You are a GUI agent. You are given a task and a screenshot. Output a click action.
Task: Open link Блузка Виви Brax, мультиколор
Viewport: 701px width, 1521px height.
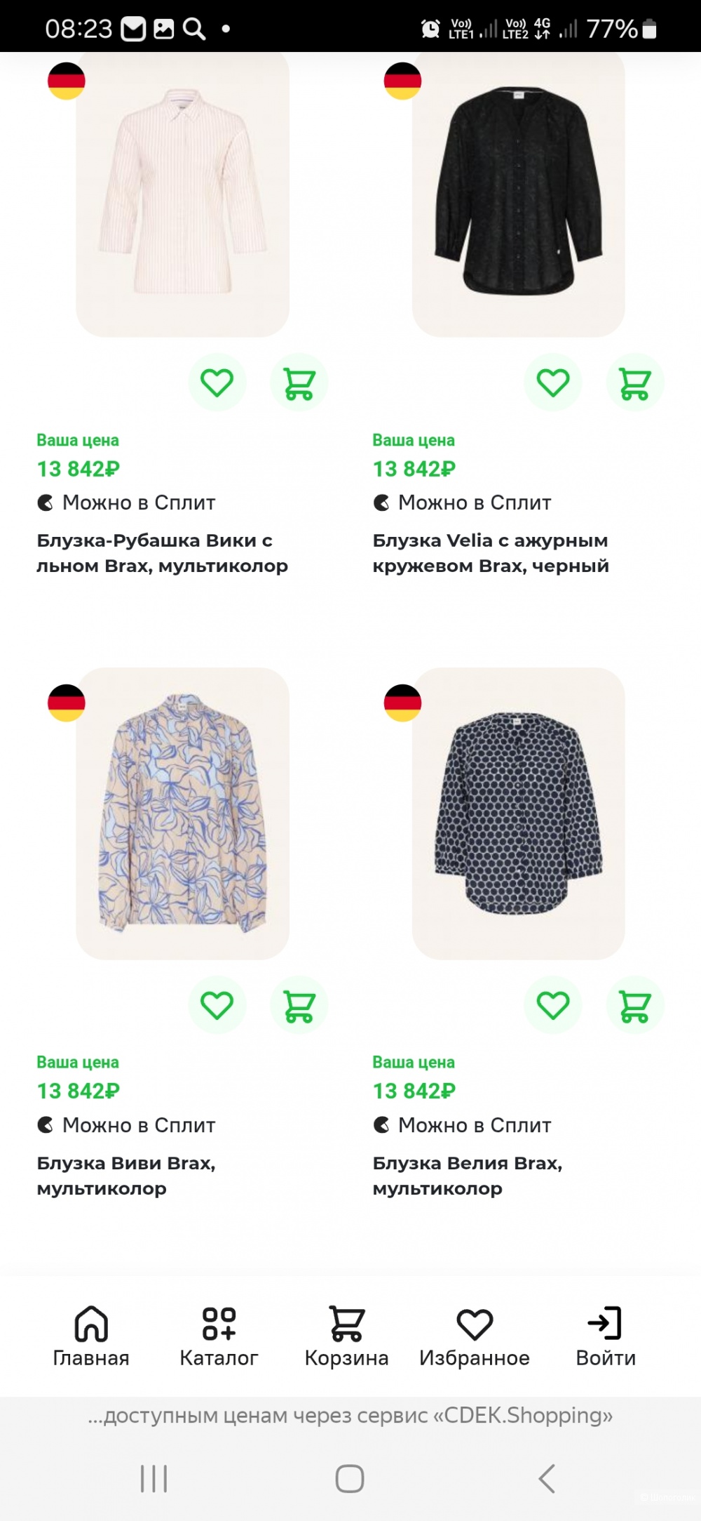(126, 1176)
